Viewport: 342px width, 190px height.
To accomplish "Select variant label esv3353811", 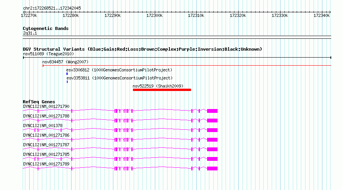I will pos(120,78).
